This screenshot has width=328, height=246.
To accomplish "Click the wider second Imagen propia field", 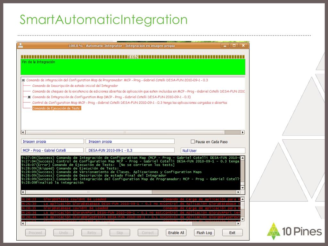I will point(130,141).
